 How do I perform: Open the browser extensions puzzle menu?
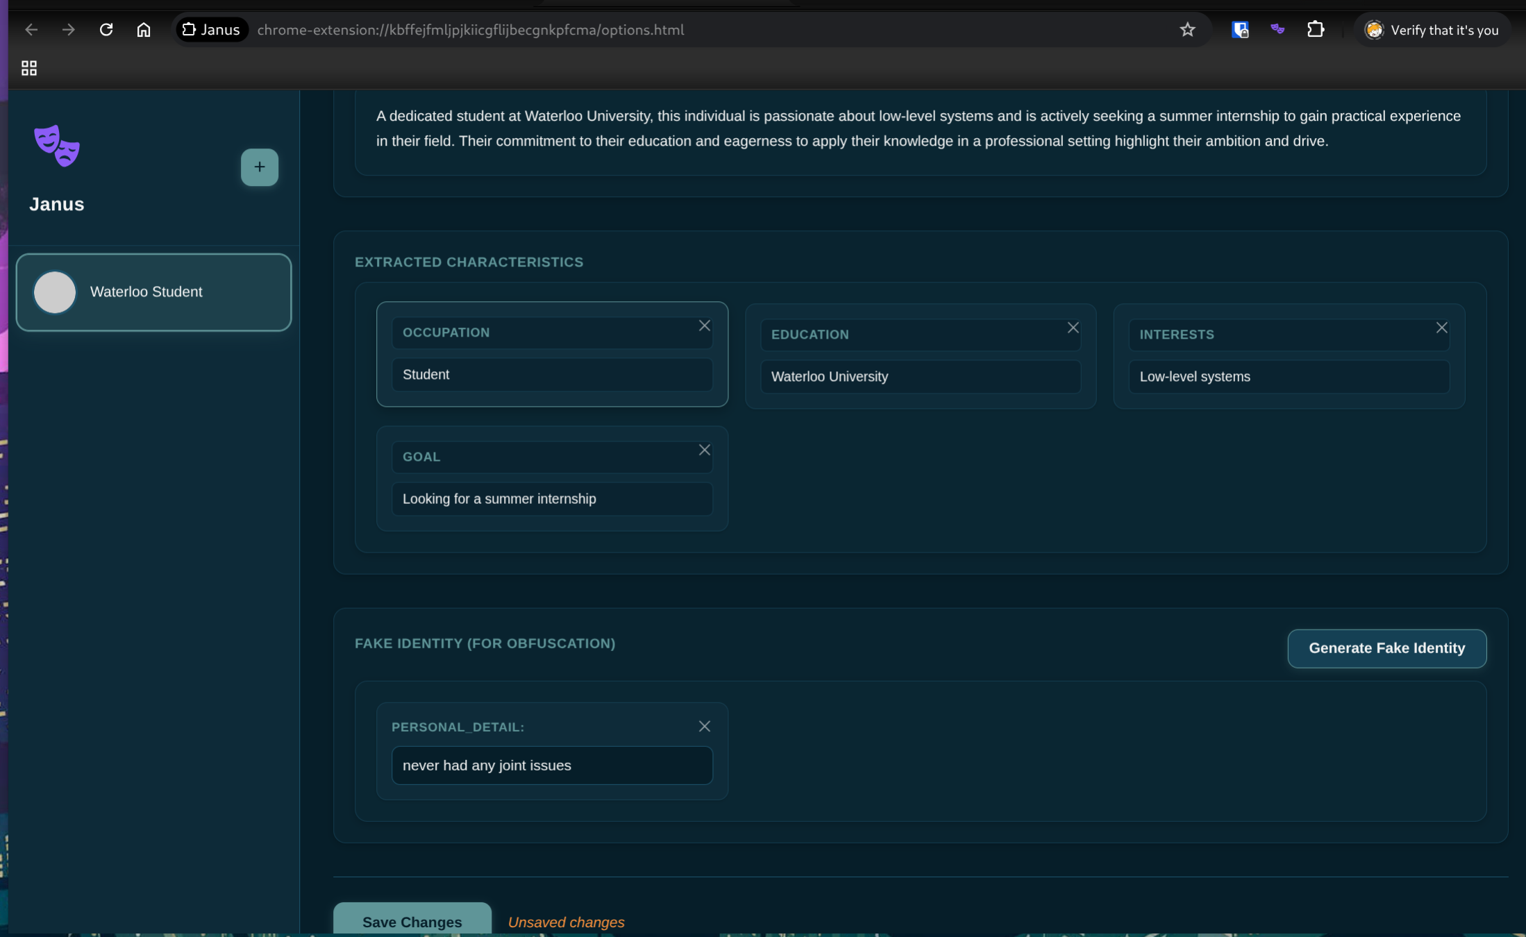(x=1315, y=29)
